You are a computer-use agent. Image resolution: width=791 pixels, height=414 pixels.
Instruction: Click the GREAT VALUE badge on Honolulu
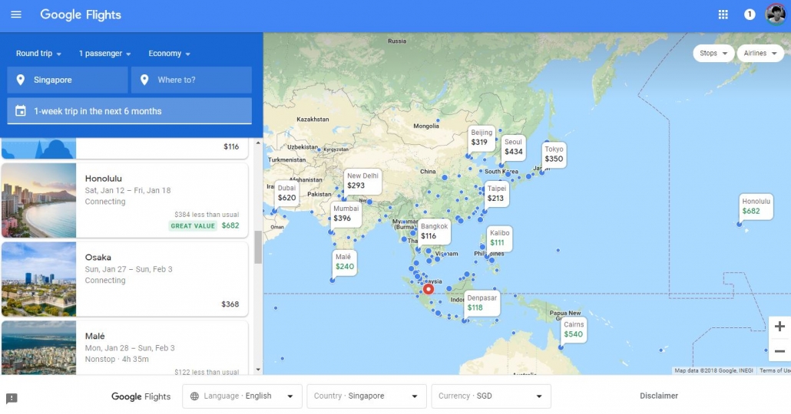(193, 225)
